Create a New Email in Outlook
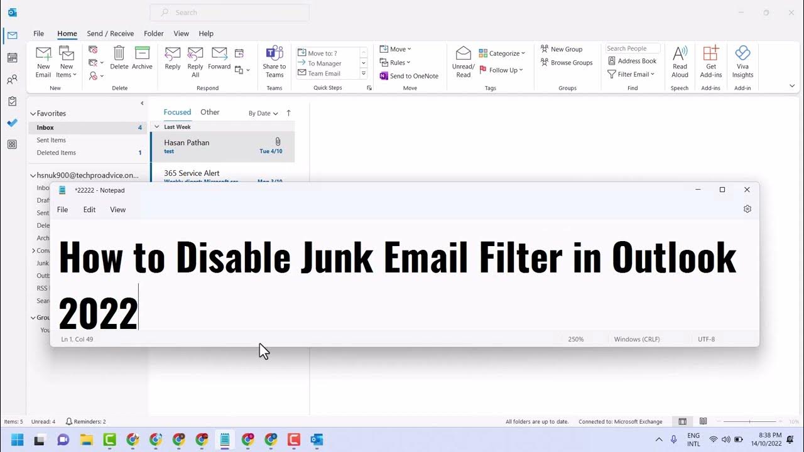 [43, 62]
